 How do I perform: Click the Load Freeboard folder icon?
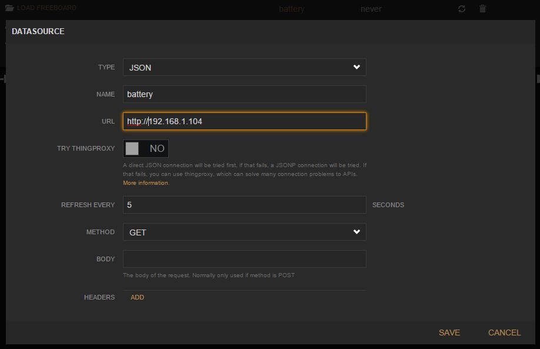point(9,8)
